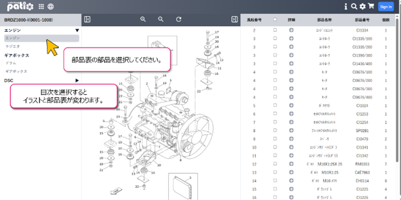This screenshot has width=401, height=200.
Task: Open the shopping cart
Action: [x=371, y=7]
